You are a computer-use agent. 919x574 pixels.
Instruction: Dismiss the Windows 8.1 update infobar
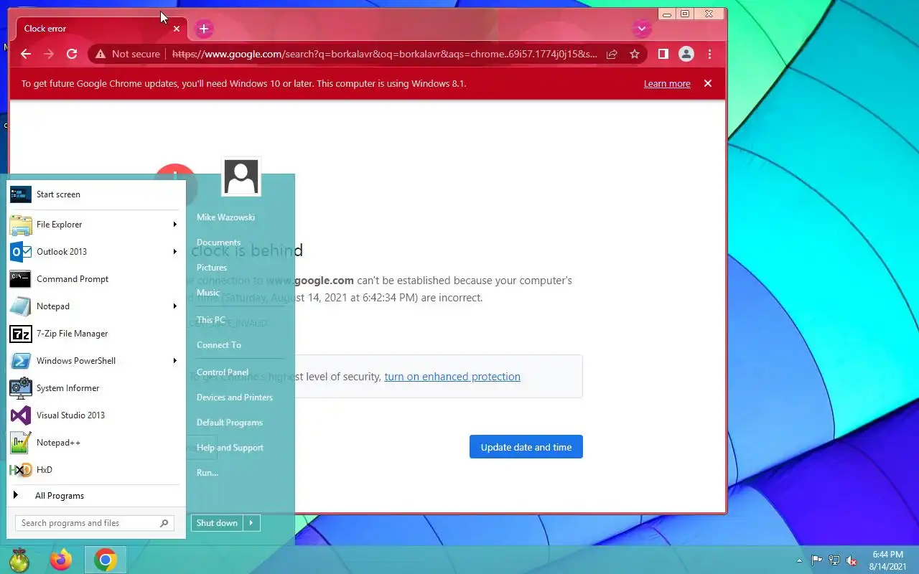pos(708,83)
